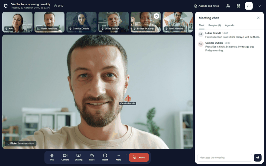Click the Meeting chat heading
The height and width of the screenshot is (166, 266).
tap(209, 18)
